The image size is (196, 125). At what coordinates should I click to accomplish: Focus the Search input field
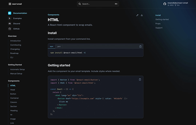pos(98,4)
